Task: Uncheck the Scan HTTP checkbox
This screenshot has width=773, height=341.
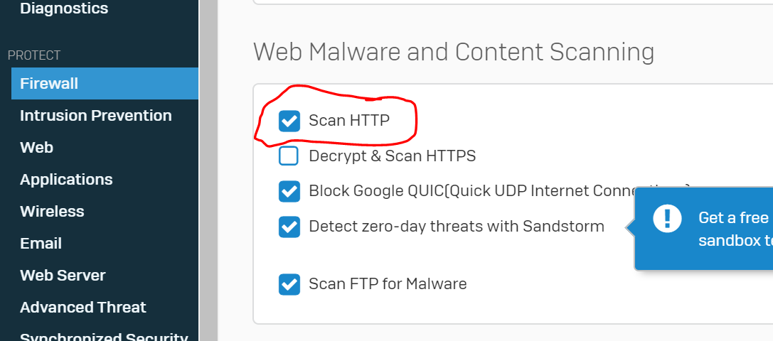Action: (289, 121)
